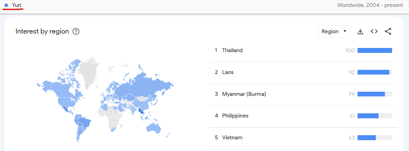Click Australia on the world map
The image size is (409, 151).
tap(153, 128)
